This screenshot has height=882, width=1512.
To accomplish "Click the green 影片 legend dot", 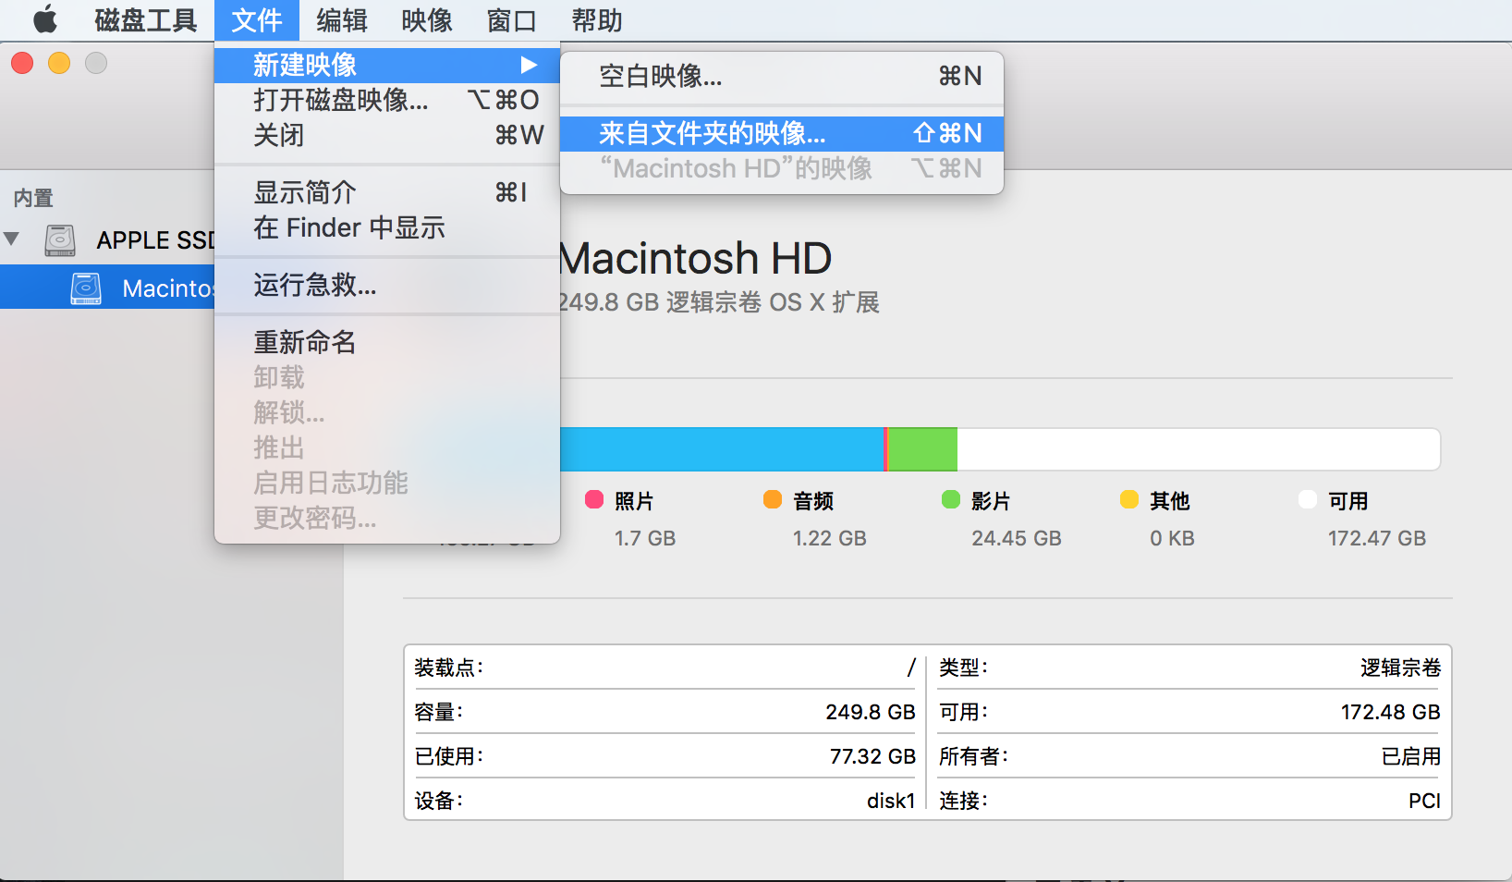I will (x=951, y=499).
